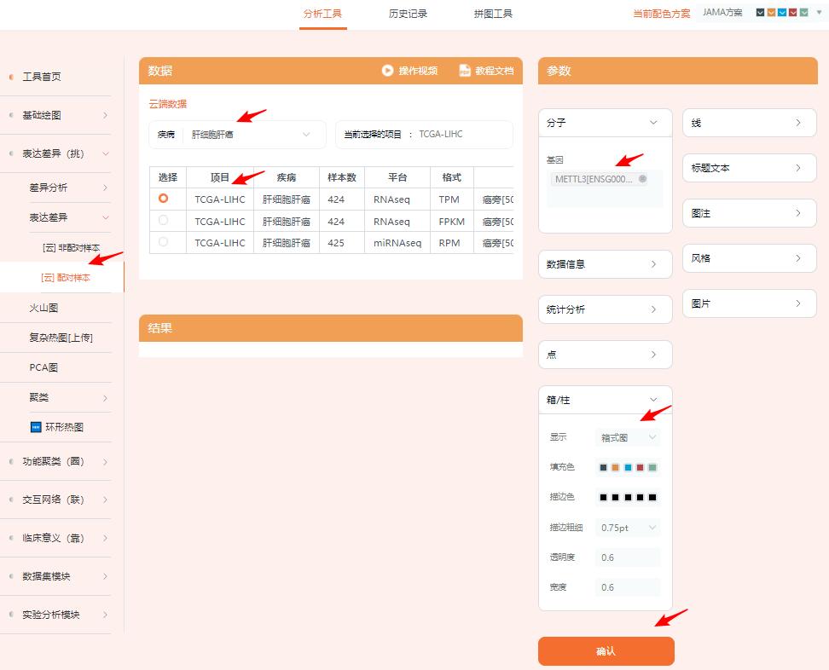829x670 pixels.
Task: Expand the 图注 parameter section
Action: coord(749,213)
